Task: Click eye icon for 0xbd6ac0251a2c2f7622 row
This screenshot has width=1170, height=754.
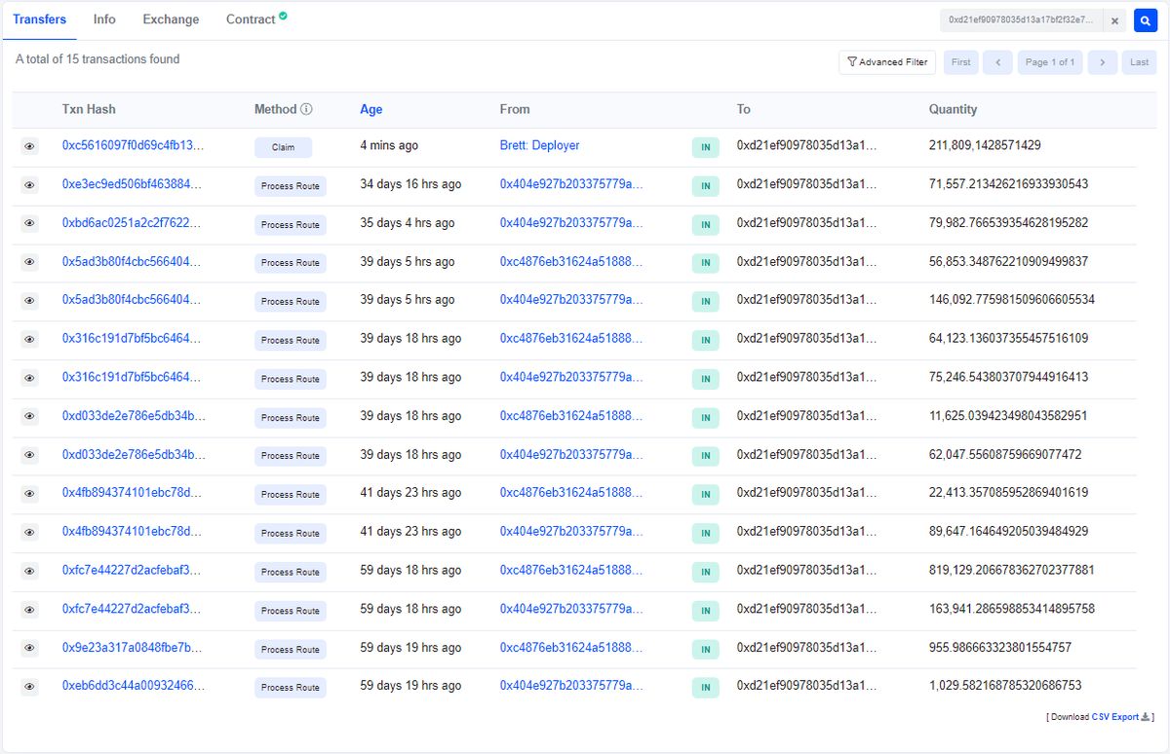Action: pos(29,223)
